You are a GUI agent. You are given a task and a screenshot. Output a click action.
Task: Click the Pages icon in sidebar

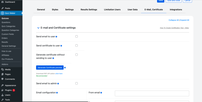[2, 74]
